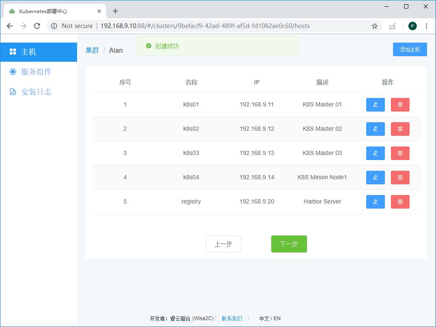The width and height of the screenshot is (436, 327).
Task: Edit host k8s03 with pencil icon
Action: [x=376, y=153]
